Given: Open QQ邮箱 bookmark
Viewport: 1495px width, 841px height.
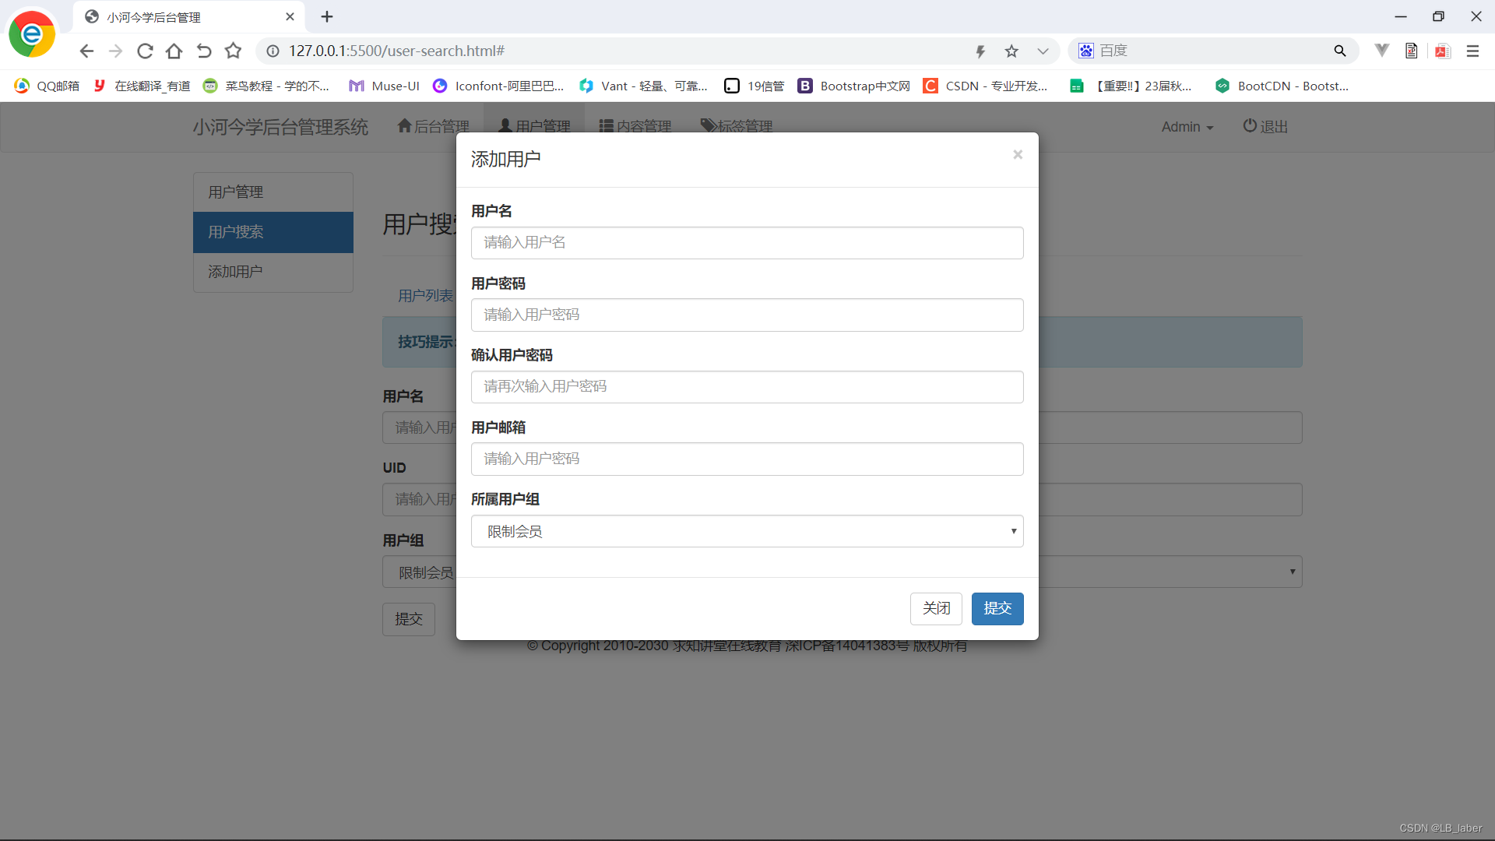Looking at the screenshot, I should click(47, 86).
